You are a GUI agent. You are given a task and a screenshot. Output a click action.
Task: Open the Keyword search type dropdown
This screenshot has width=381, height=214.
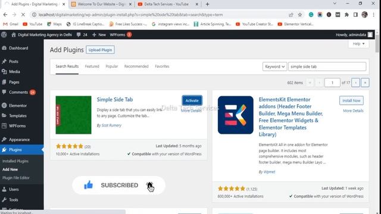(274, 67)
